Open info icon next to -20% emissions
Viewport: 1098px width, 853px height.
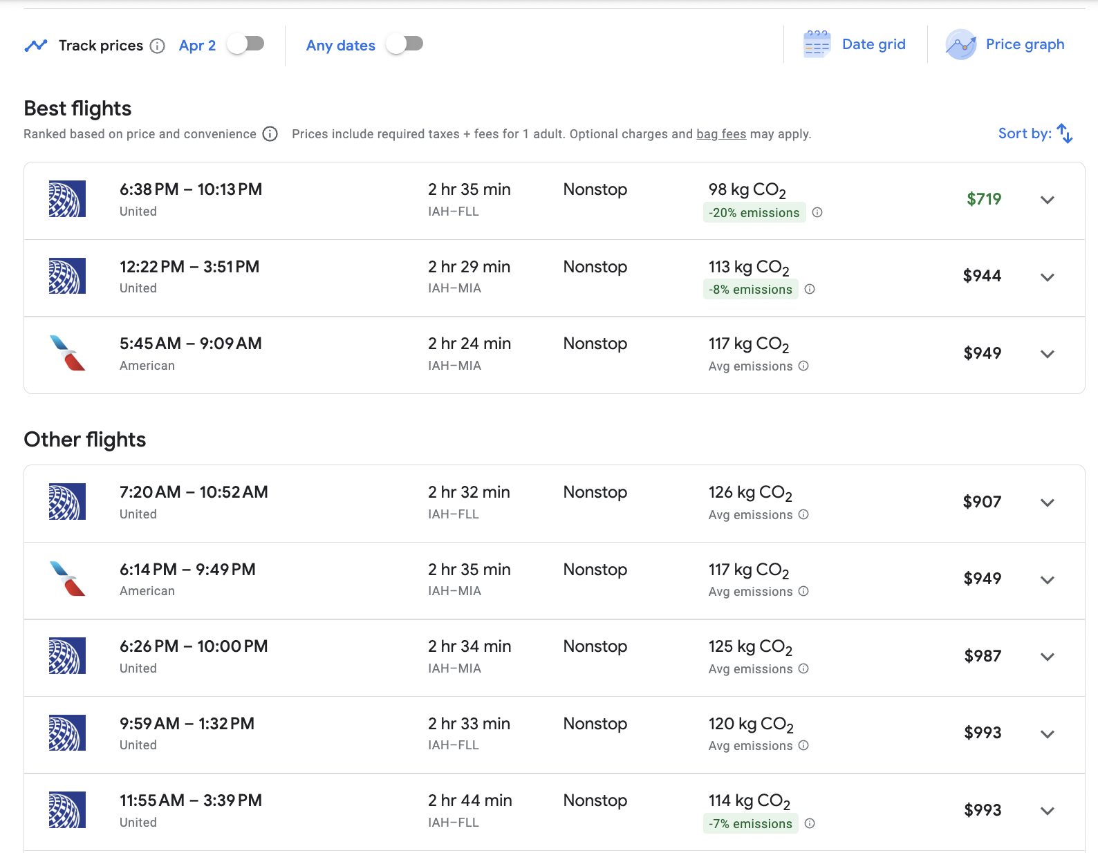(817, 212)
